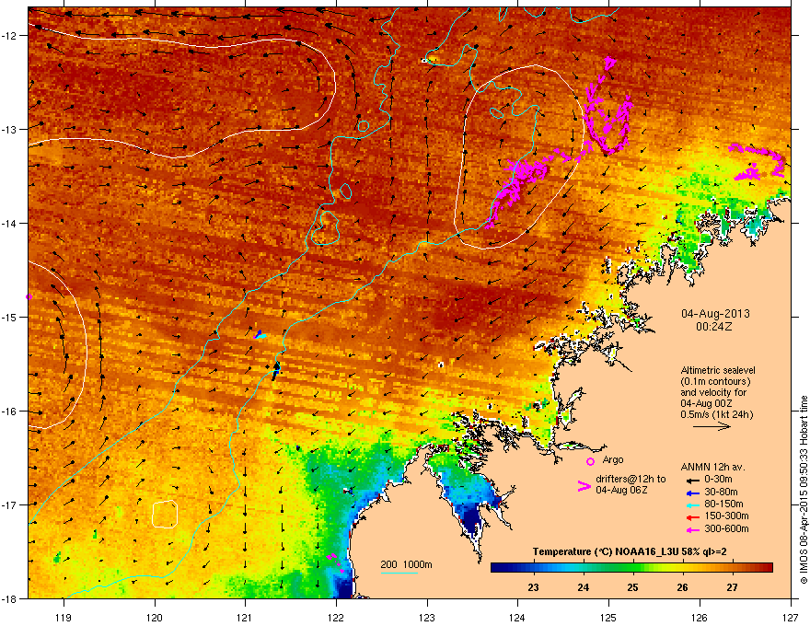Viewport: 810px width, 626px height.
Task: Click the blue 30-80m legend arrow
Action: point(692,493)
